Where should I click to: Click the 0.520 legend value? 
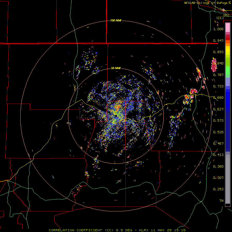(218, 132)
